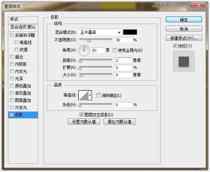
Task: Click the angle dial control
Action: coord(84,50)
